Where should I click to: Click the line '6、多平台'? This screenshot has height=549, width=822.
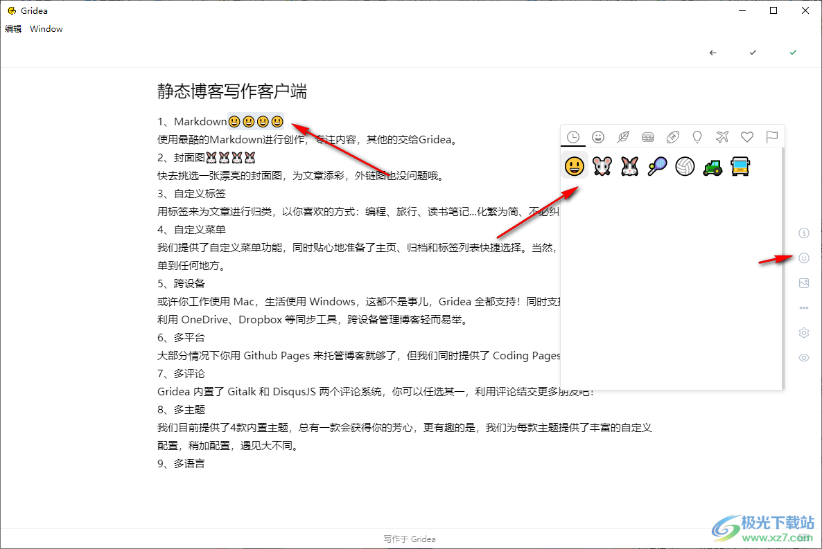click(181, 337)
